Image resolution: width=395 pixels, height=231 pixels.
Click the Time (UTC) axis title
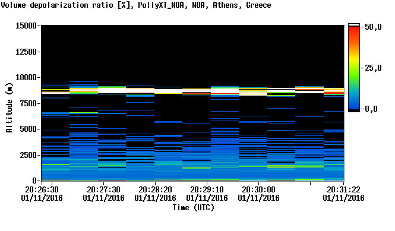(194, 207)
